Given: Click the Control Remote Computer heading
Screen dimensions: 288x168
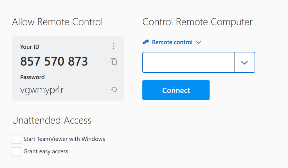Looking at the screenshot, I should 197,22.
